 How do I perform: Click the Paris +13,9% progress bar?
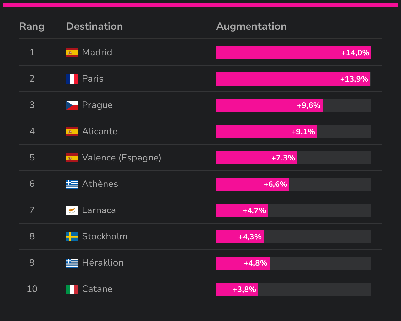point(294,79)
